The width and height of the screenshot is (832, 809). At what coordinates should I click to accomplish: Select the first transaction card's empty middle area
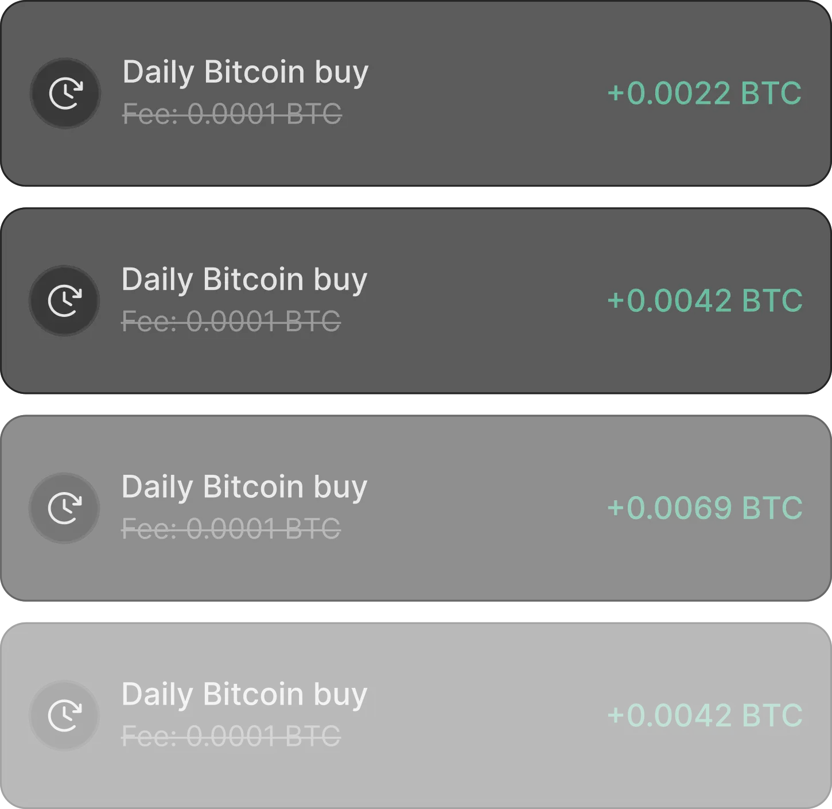pos(488,94)
